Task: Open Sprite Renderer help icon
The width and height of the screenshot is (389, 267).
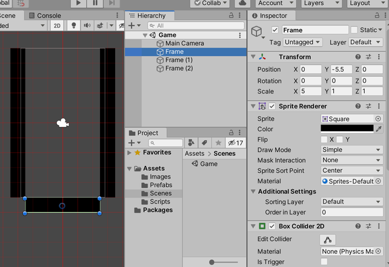Action: click(x=357, y=106)
